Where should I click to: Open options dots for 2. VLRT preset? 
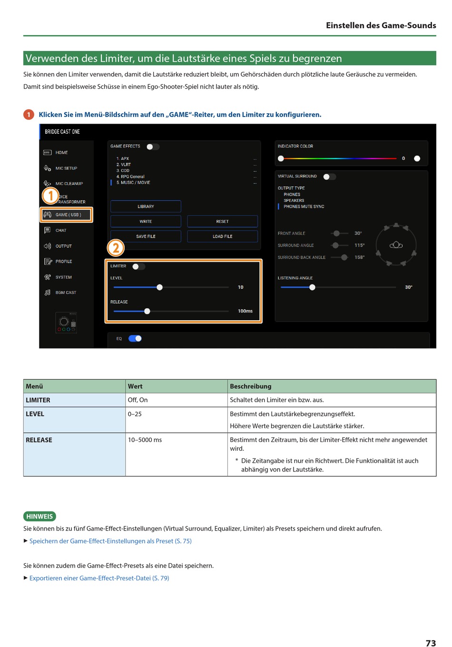[255, 165]
